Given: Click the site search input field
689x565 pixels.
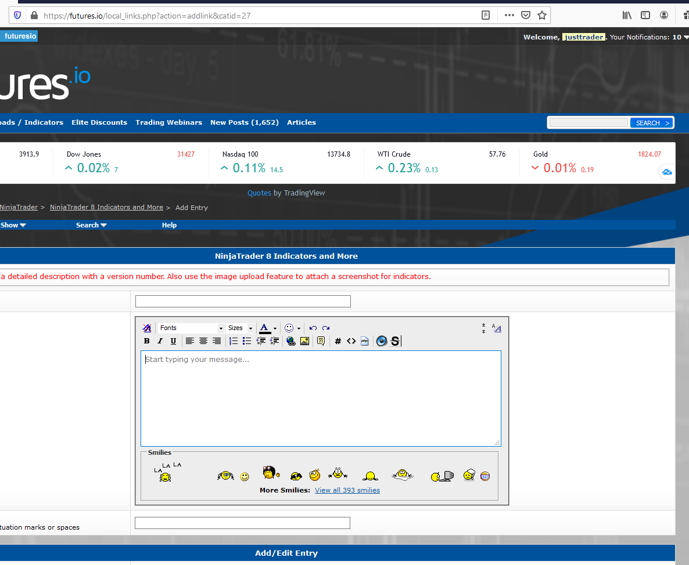Looking at the screenshot, I should click(x=589, y=122).
